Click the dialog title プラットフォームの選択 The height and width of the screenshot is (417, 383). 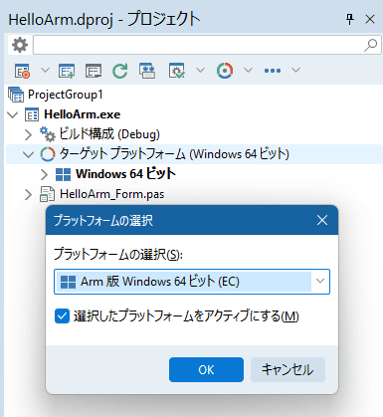click(x=103, y=220)
